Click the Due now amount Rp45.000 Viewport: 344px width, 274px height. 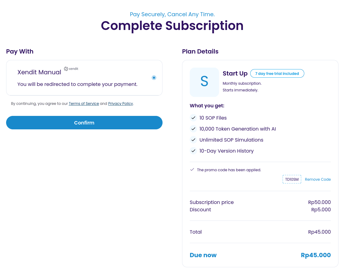point(316,255)
